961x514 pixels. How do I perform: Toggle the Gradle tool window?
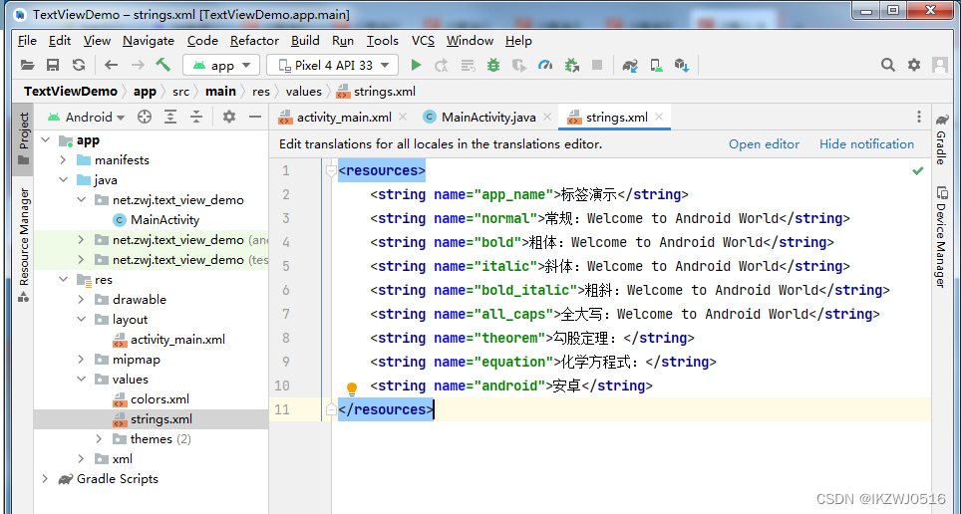tap(941, 139)
